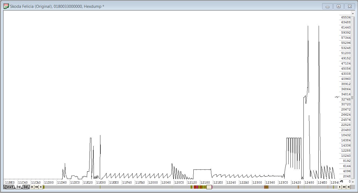The height and width of the screenshot is (193, 358).
Task: Click the brown map marker in overview bar
Action: click(x=266, y=187)
